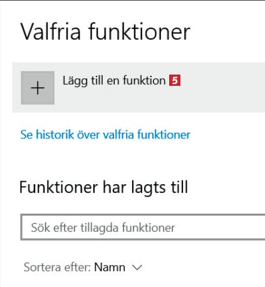Click the "Lägg till en funktion" label

pyautogui.click(x=114, y=81)
